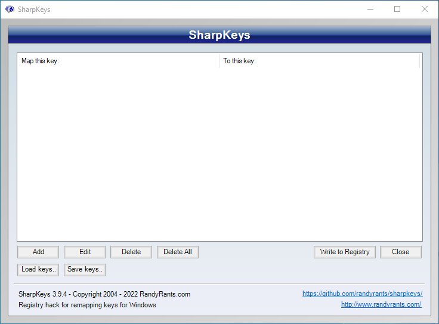This screenshot has width=439, height=324.
Task: Select the "To this key:" column header
Action: pos(319,61)
